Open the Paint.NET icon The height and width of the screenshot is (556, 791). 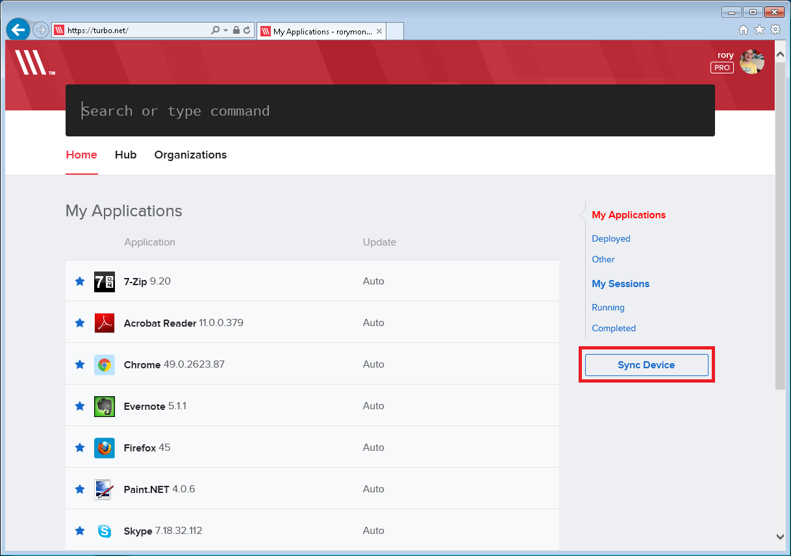point(104,489)
